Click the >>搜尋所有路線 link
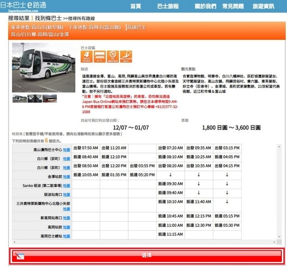 (x=79, y=19)
